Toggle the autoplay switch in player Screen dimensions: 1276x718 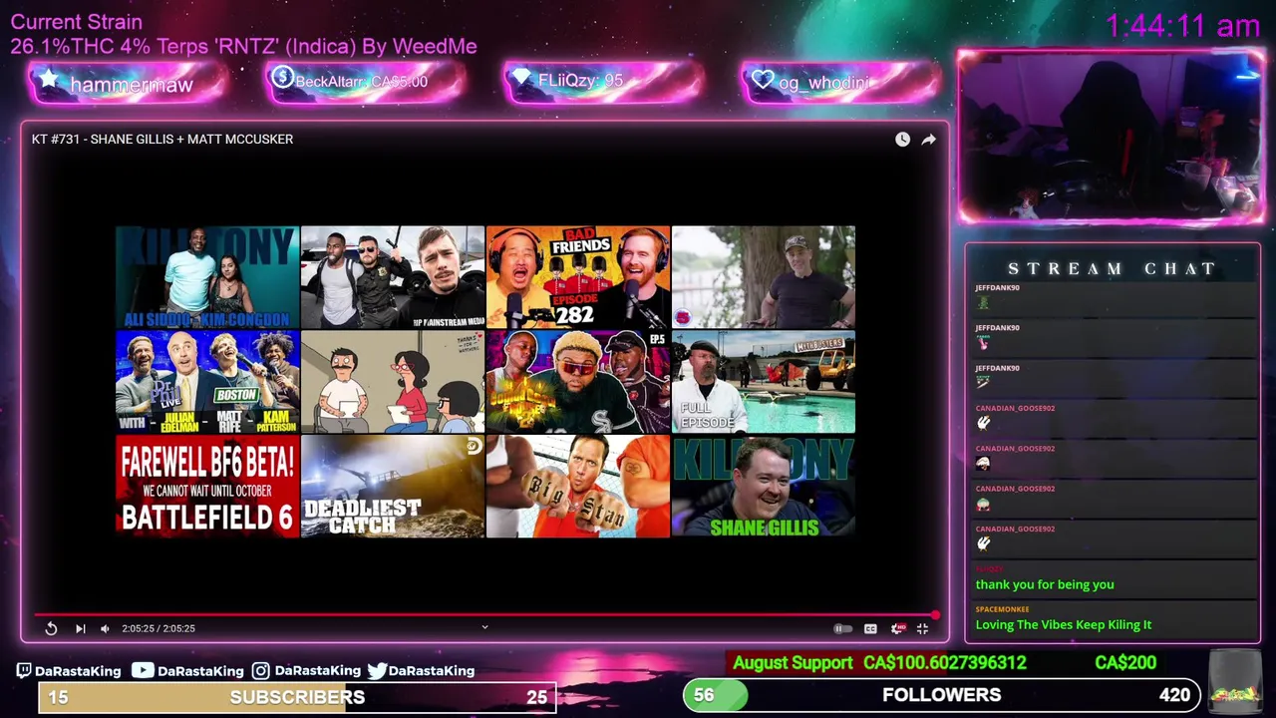click(x=842, y=628)
